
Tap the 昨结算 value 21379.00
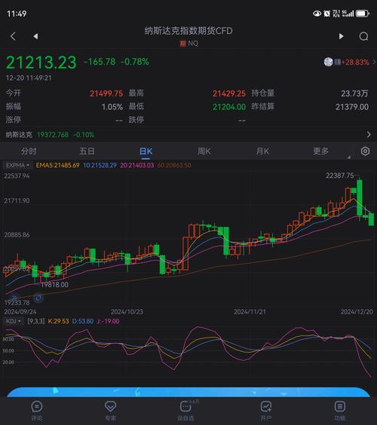352,107
